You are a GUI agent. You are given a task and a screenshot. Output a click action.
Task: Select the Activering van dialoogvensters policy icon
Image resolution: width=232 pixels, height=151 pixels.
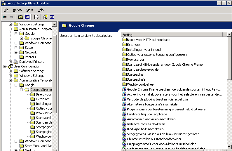124,94
